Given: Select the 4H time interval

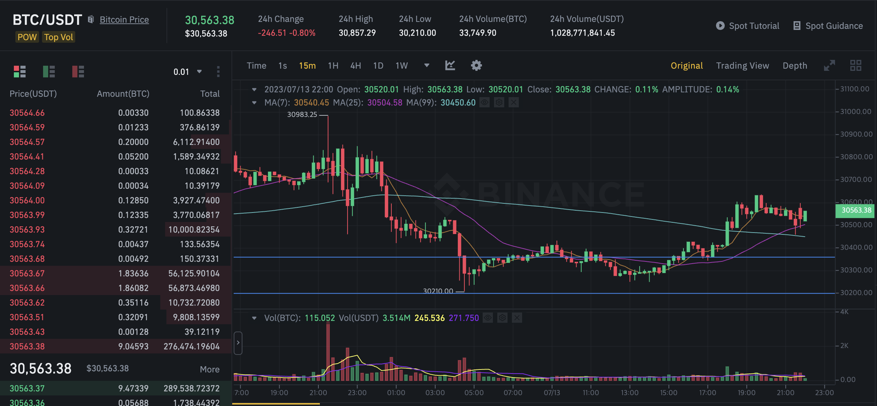Looking at the screenshot, I should point(355,66).
